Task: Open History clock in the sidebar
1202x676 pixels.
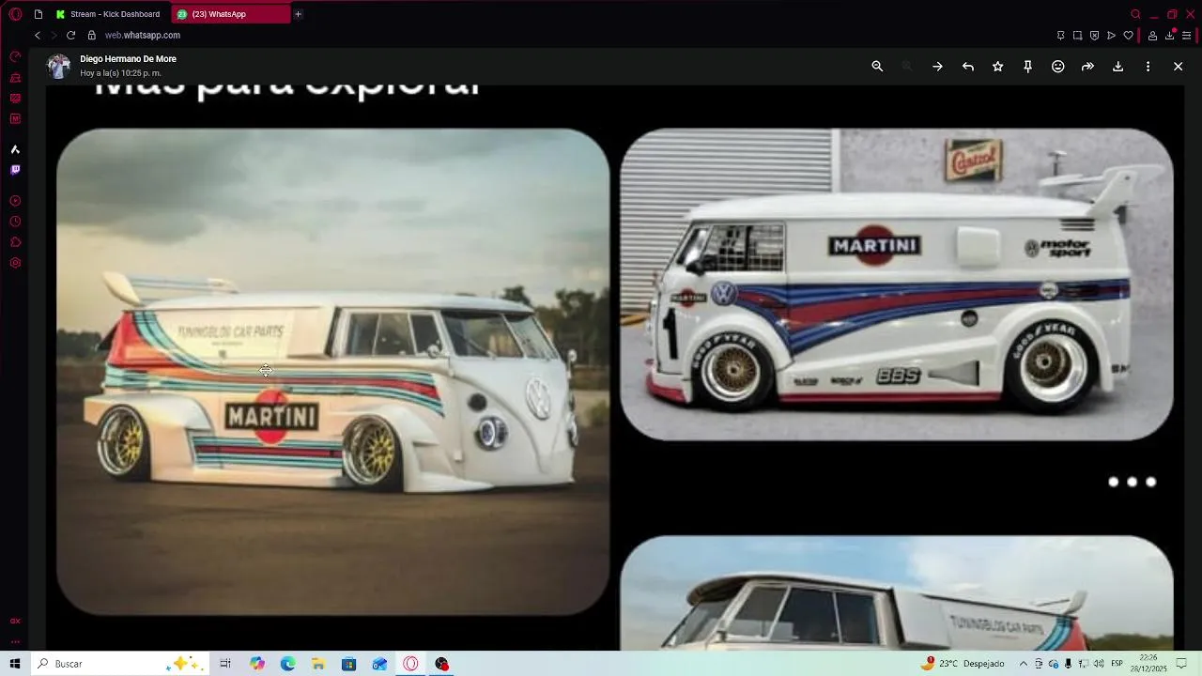Action: tap(15, 222)
